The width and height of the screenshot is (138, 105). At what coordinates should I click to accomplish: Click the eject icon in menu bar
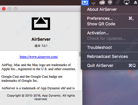coord(135,2)
